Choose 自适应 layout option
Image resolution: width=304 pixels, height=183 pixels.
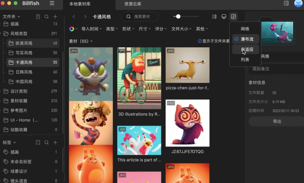pos(246,49)
